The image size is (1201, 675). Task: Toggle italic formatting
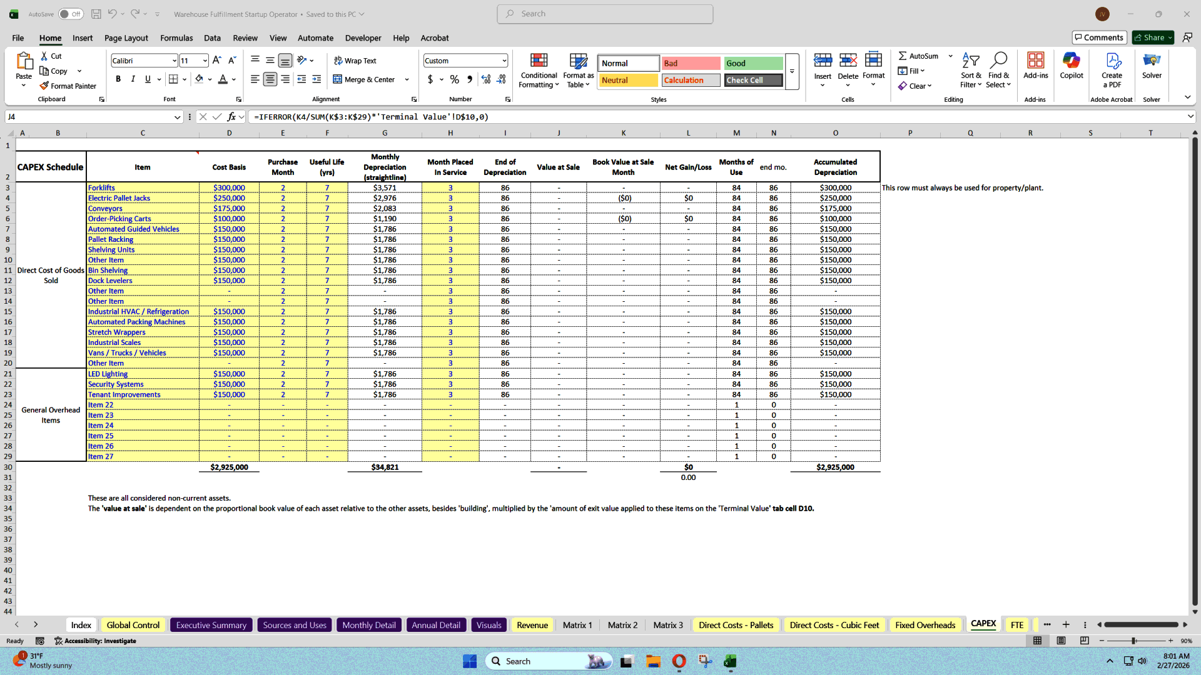point(133,79)
